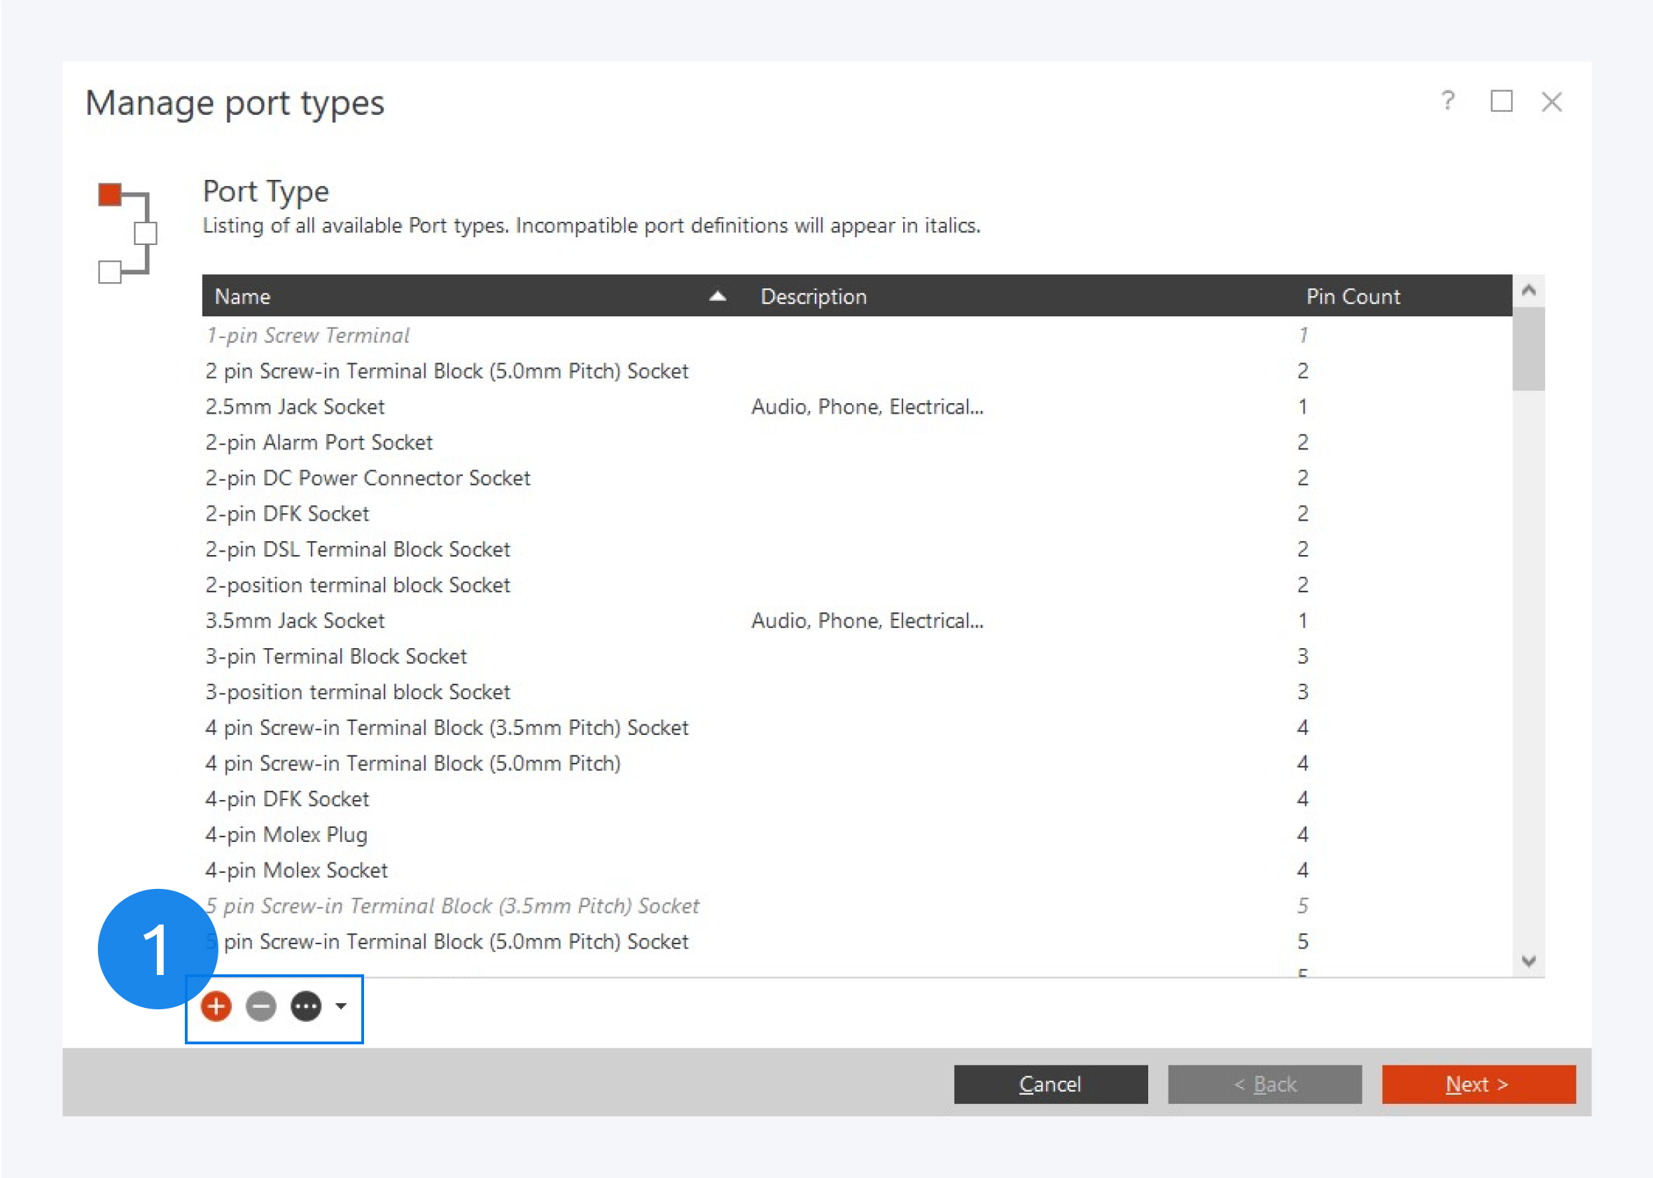This screenshot has height=1178, width=1653.
Task: Select the 4-pin Molex Plug row
Action: pyautogui.click(x=286, y=834)
